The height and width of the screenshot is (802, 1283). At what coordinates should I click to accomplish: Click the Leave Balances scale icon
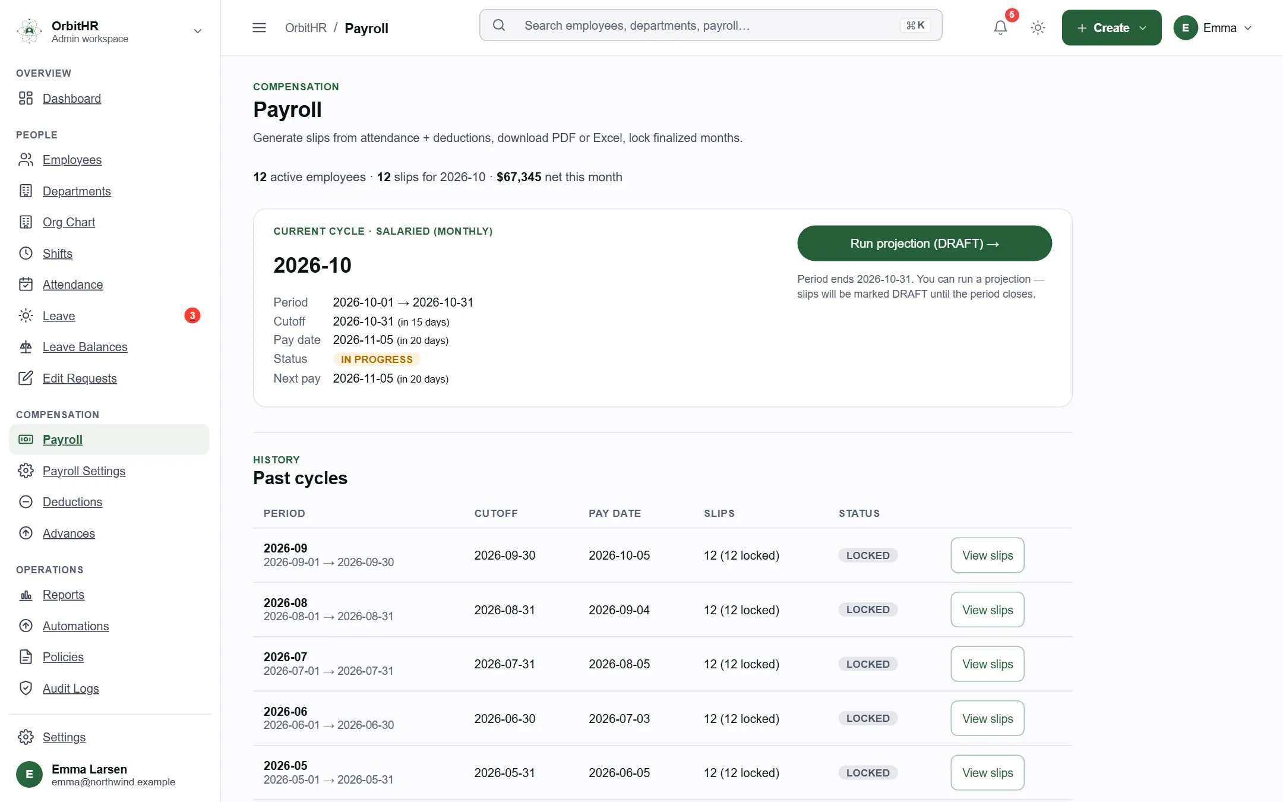point(26,346)
